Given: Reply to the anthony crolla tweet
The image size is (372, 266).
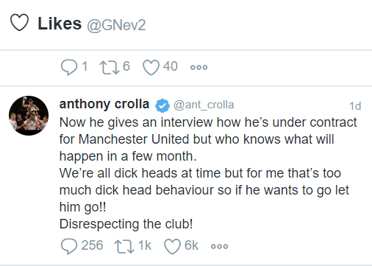Looking at the screenshot, I should pos(69,246).
